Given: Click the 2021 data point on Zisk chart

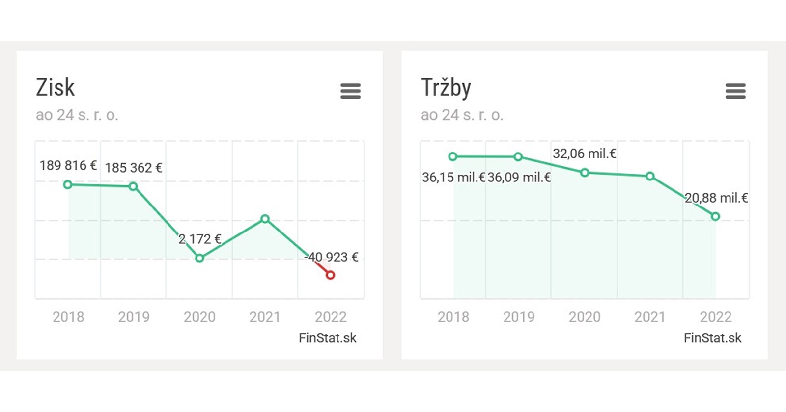Looking at the screenshot, I should pos(265,219).
